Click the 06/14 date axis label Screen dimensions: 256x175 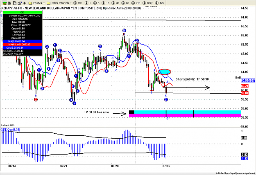[x=12, y=166]
